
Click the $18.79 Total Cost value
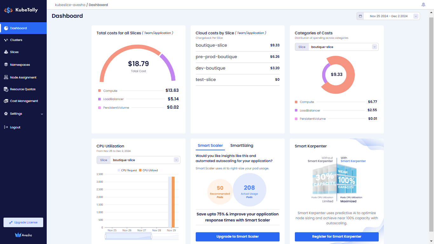139,64
